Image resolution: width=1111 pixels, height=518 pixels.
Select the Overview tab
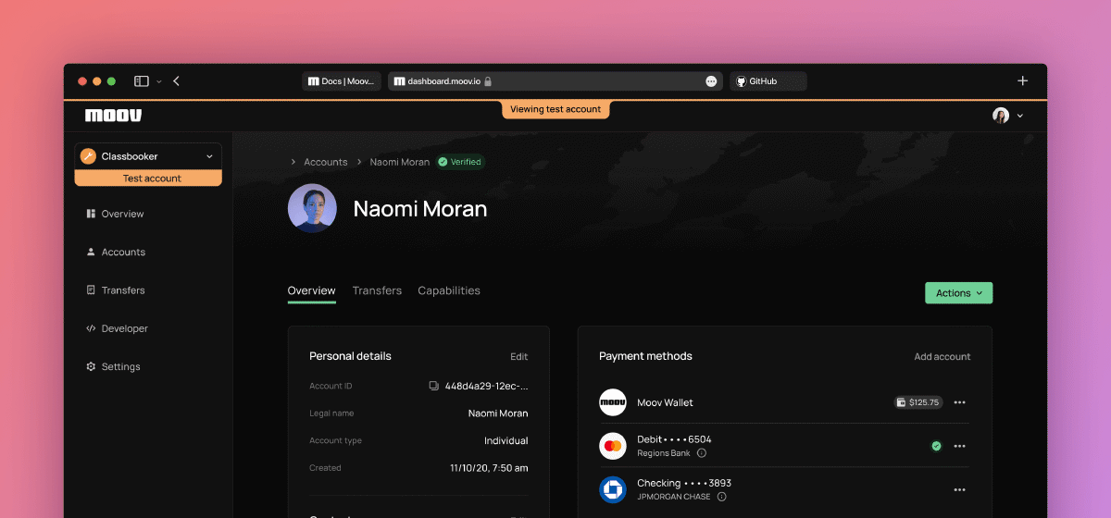pos(312,290)
